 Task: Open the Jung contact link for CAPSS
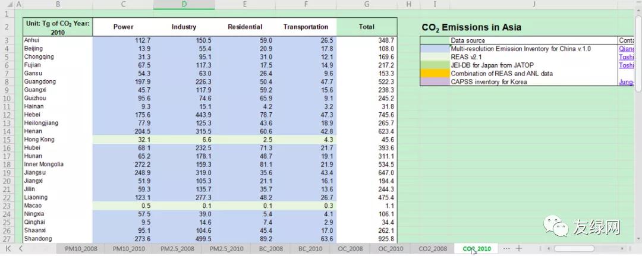point(626,82)
